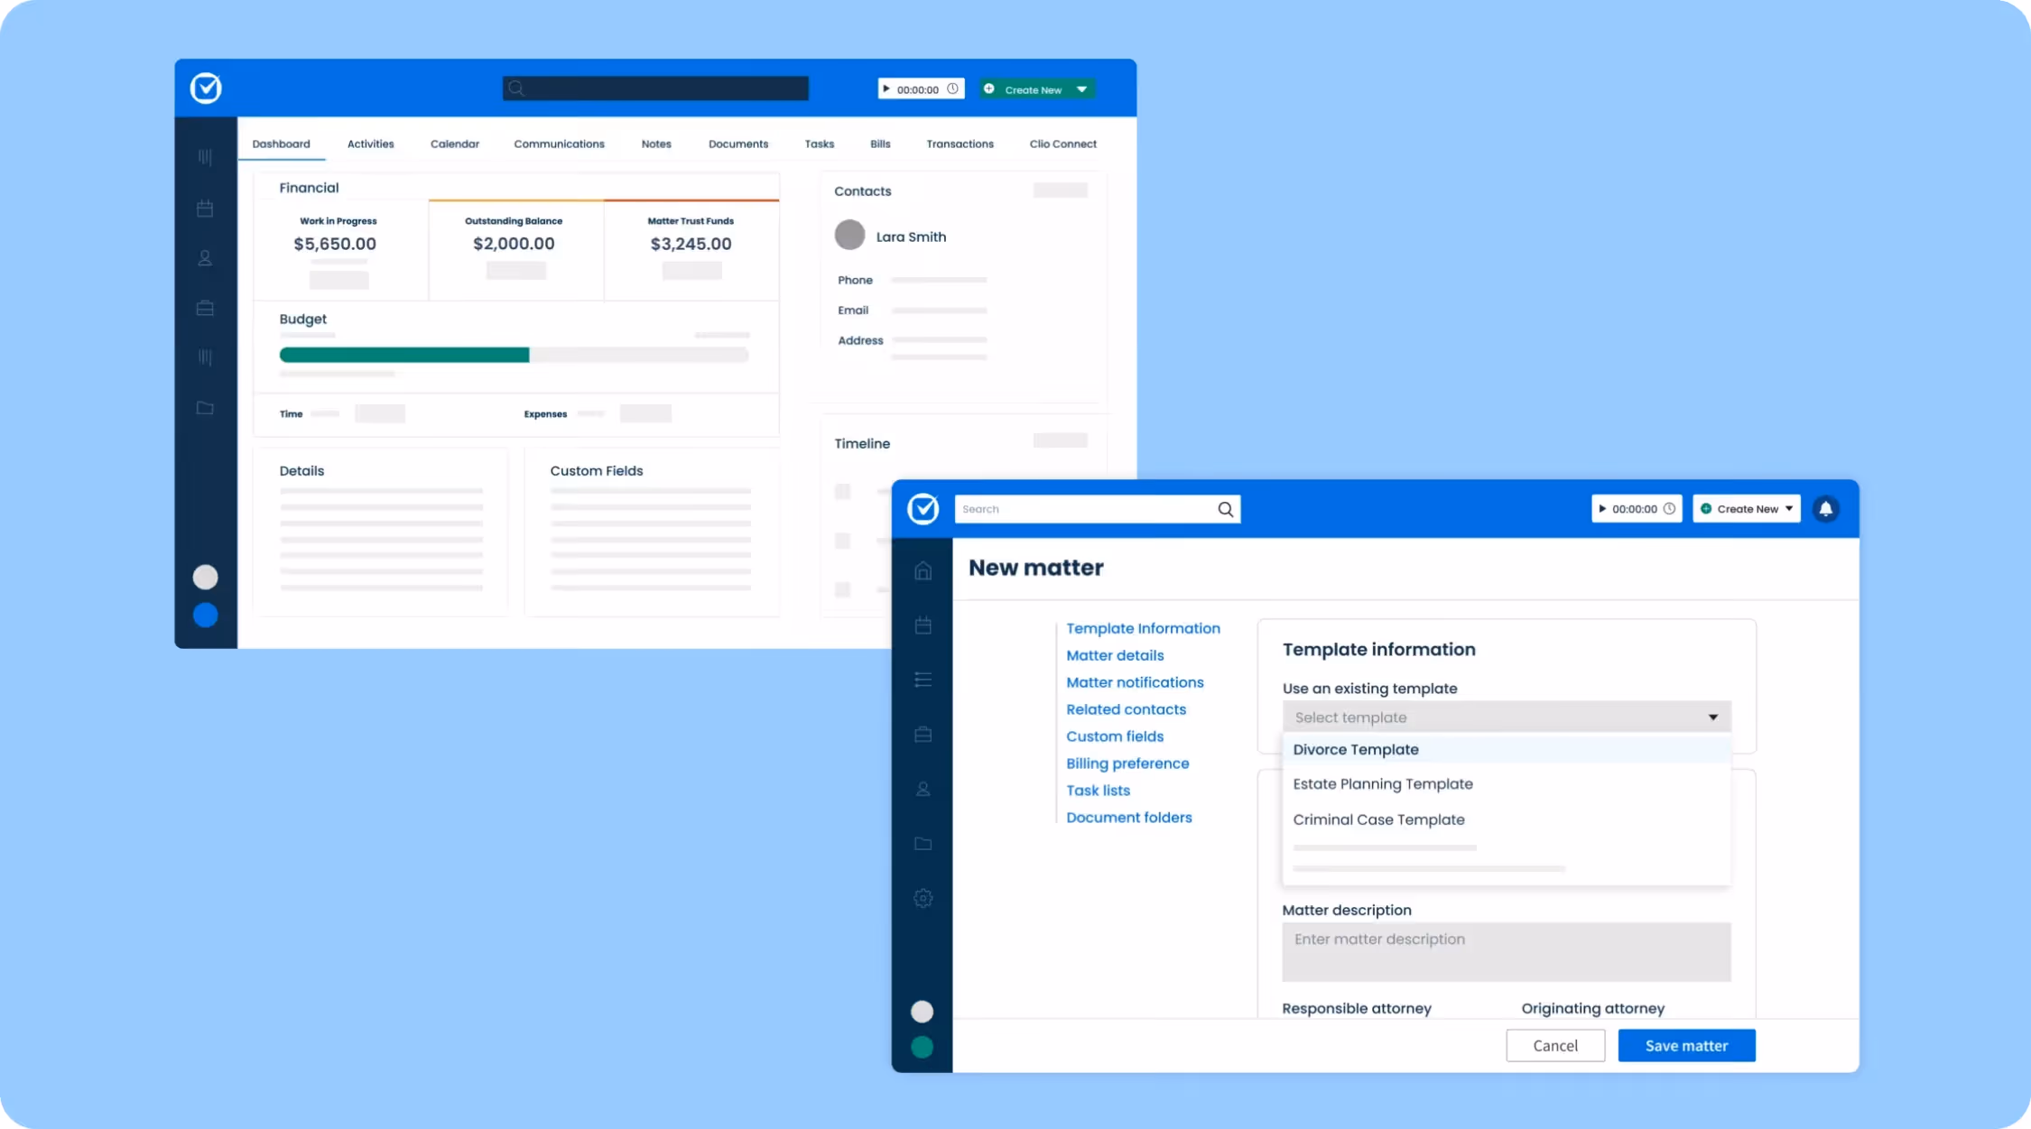
Task: Click the Clio logo in the top bar
Action: (923, 508)
